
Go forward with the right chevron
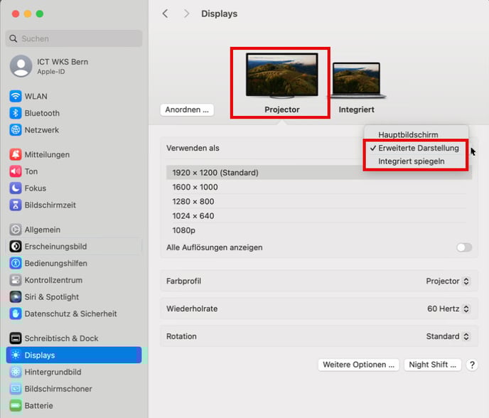(186, 14)
